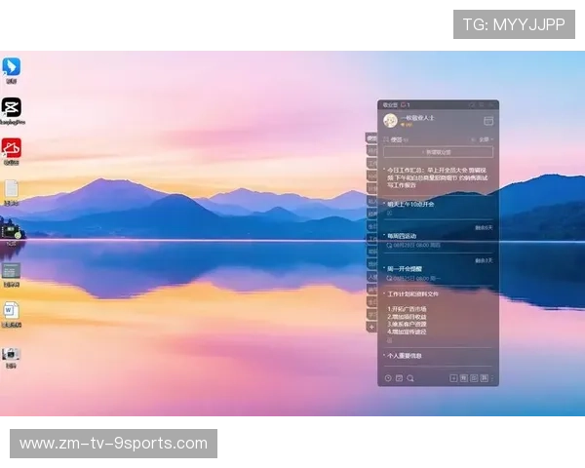Click the clock history icon at bottom
Screen dimensions: 585x468
388,378
